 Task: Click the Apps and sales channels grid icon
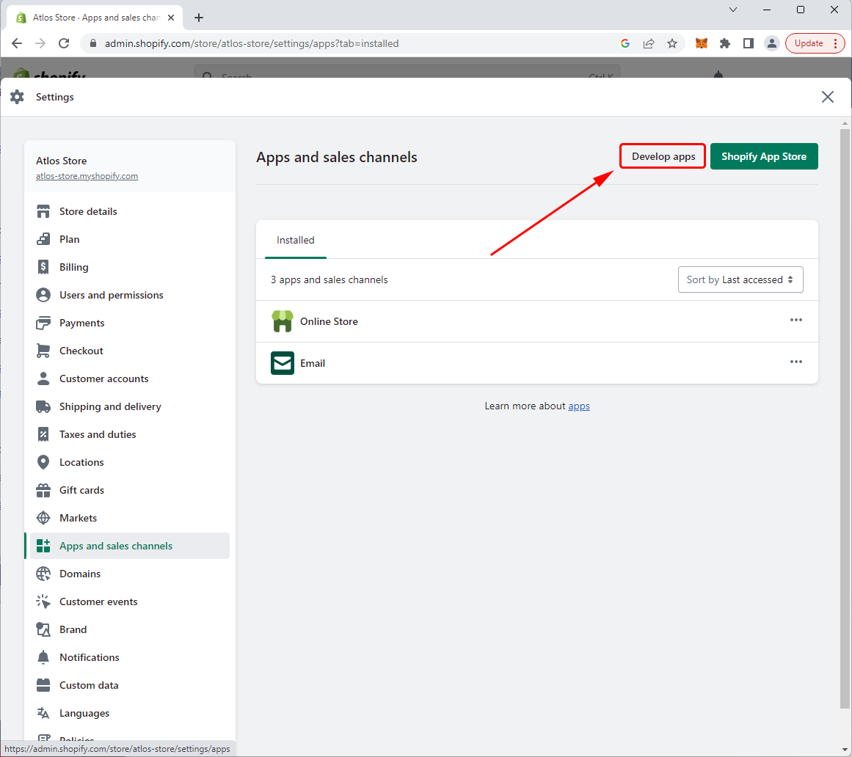click(43, 546)
